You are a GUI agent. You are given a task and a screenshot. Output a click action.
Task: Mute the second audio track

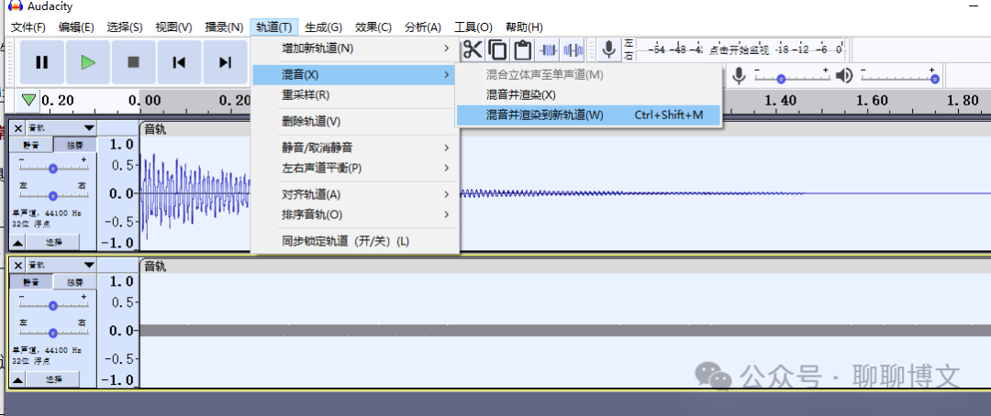point(31,281)
